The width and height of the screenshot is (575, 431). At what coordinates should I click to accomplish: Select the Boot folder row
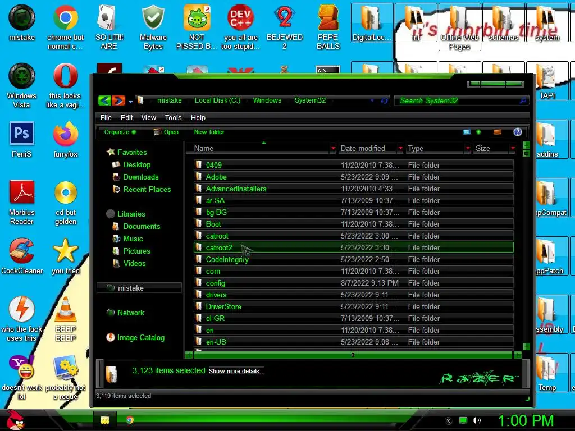(354, 224)
